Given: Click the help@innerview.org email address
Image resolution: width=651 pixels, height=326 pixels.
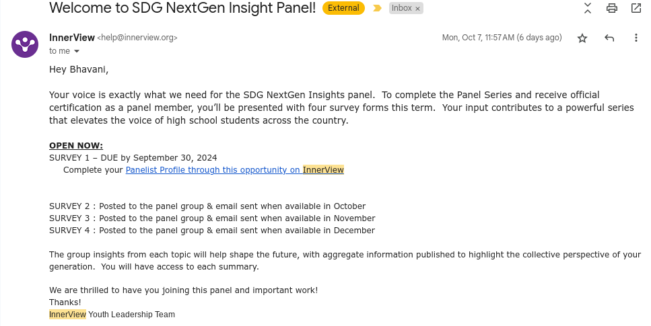Looking at the screenshot, I should 137,38.
